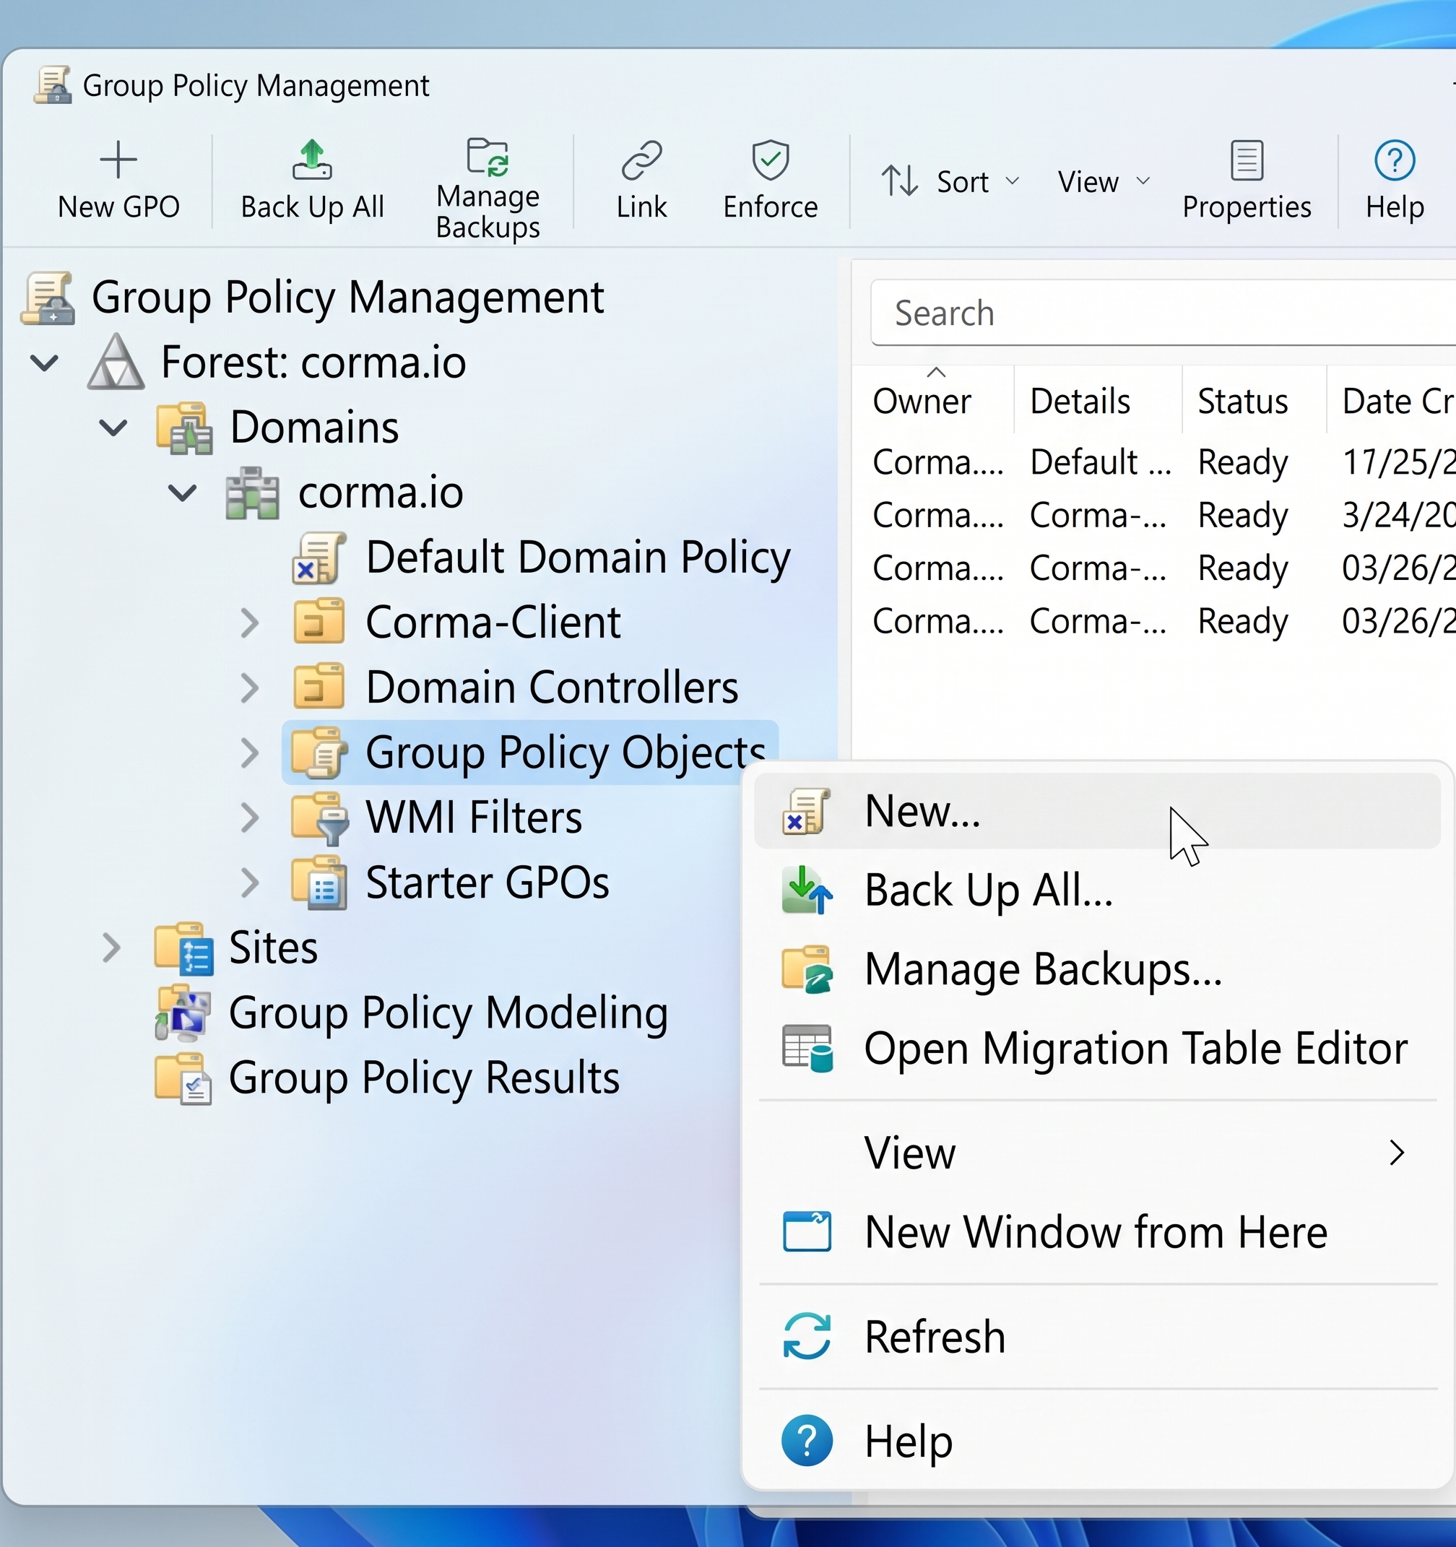
Task: Click the 'Default ...' details cell
Action: click(x=1100, y=462)
